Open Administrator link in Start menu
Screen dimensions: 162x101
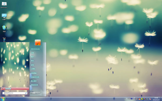[x=35, y=49]
